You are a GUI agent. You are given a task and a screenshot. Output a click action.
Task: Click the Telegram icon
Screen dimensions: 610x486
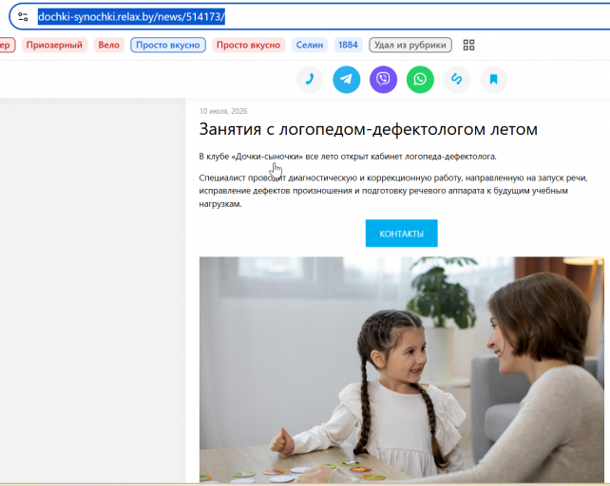tap(347, 80)
